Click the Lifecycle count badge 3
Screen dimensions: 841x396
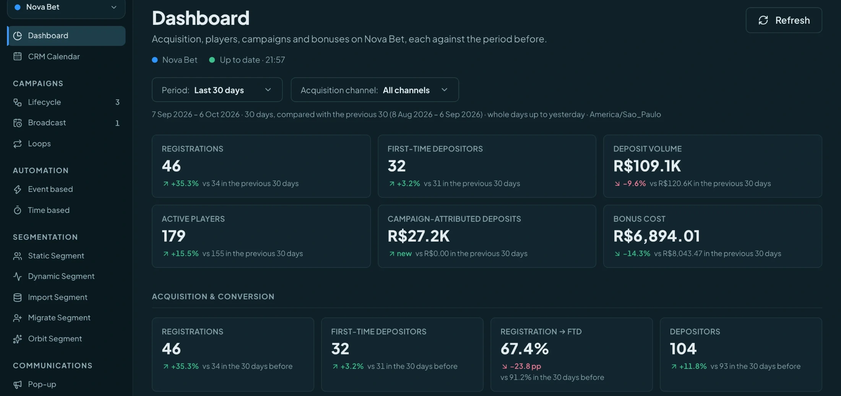pos(117,102)
